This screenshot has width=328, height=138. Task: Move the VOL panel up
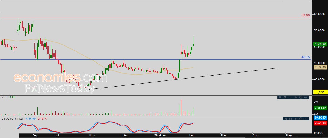coord(290,97)
